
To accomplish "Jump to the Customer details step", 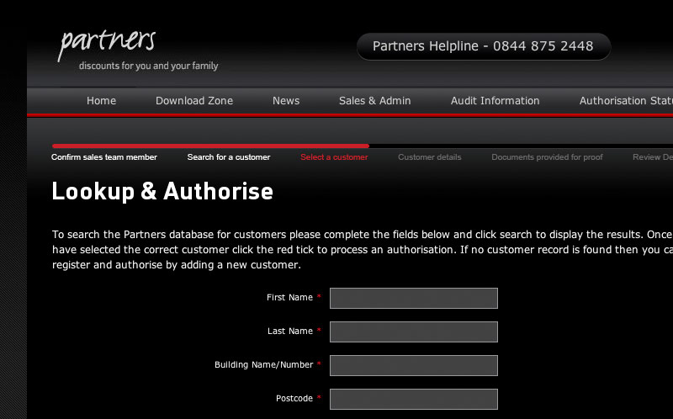I will point(430,157).
